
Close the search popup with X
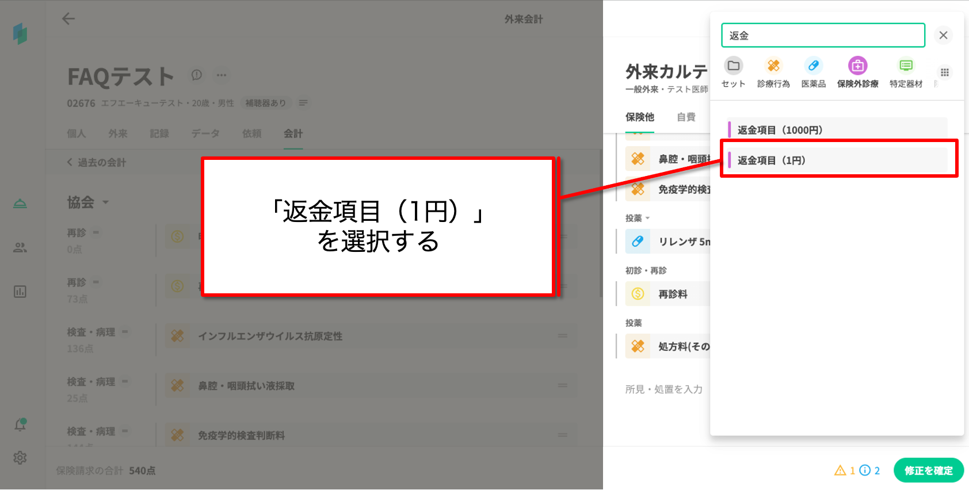(x=943, y=35)
